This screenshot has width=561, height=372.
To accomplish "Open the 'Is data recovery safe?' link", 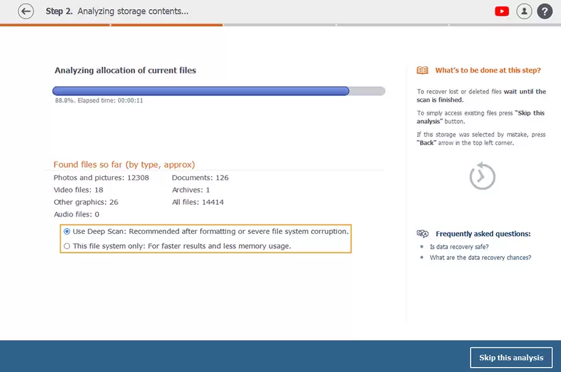I will (459, 247).
